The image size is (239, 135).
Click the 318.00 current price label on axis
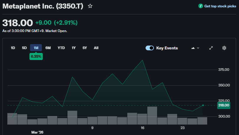pos(223,105)
